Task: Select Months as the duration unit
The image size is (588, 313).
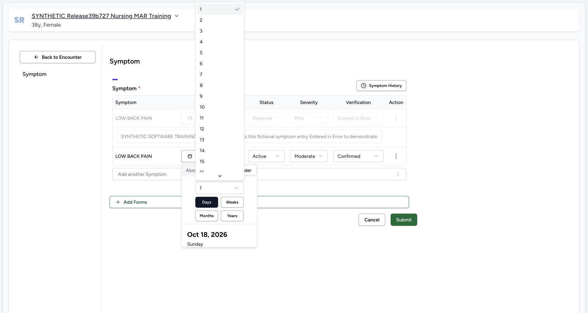Action: [x=207, y=216]
